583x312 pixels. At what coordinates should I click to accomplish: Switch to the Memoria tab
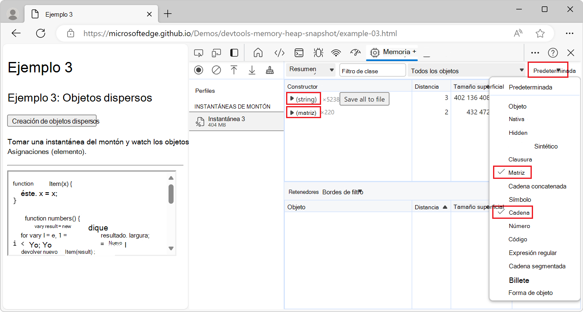396,52
